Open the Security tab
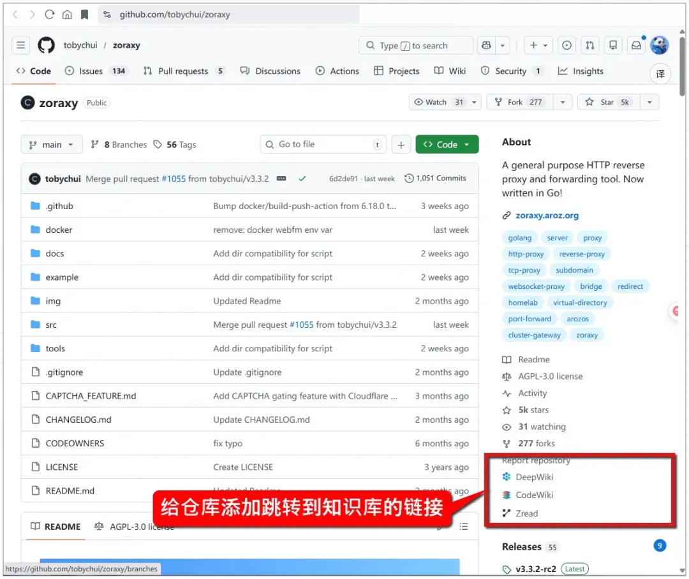 click(512, 71)
